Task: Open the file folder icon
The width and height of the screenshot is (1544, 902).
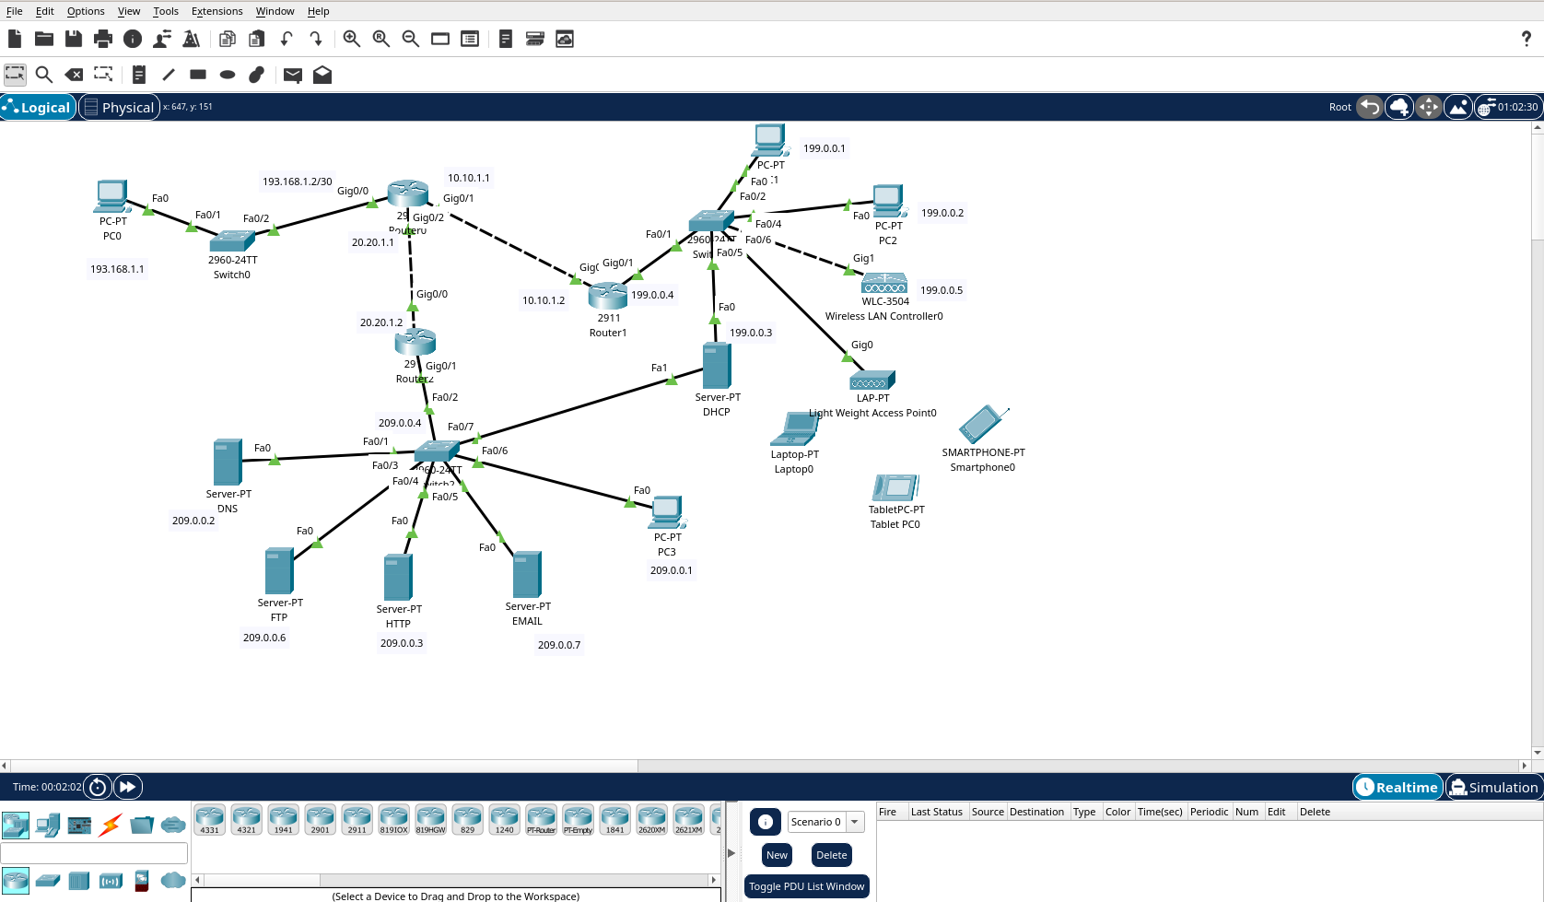Action: (x=44, y=39)
